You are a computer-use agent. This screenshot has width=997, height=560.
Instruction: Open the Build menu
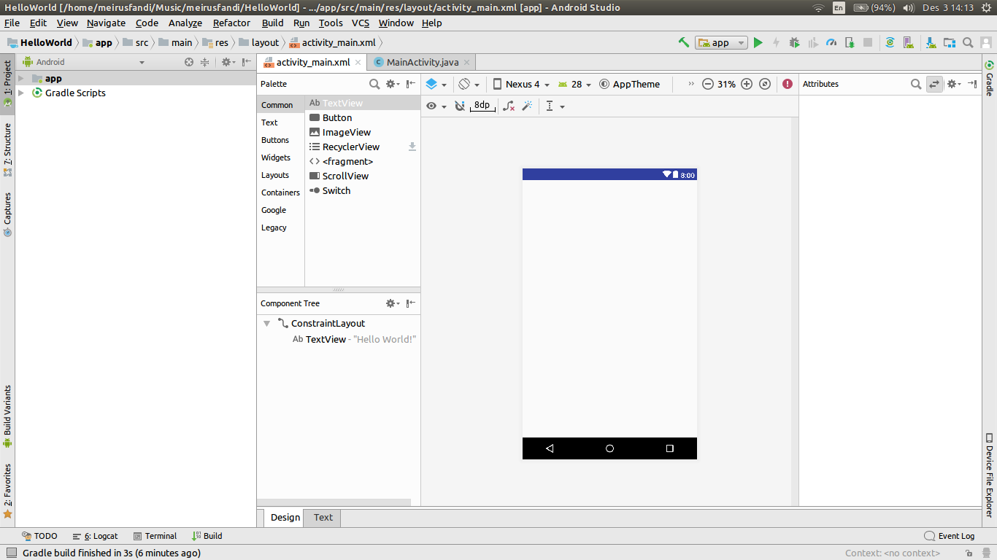click(273, 23)
